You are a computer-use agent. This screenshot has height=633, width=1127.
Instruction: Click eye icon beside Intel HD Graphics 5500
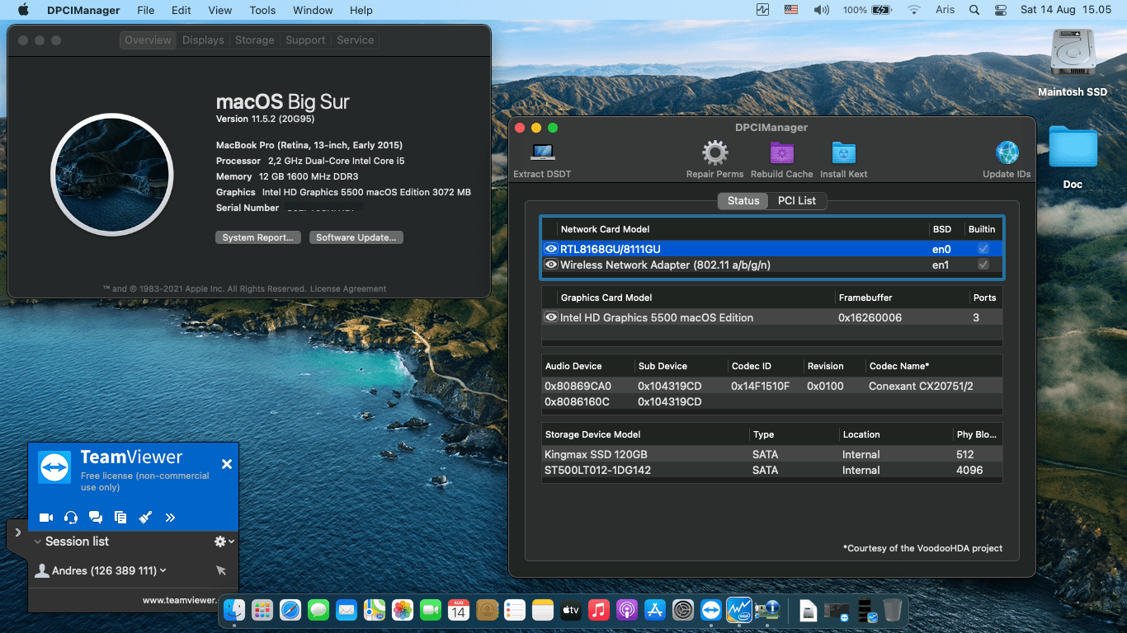click(x=551, y=317)
